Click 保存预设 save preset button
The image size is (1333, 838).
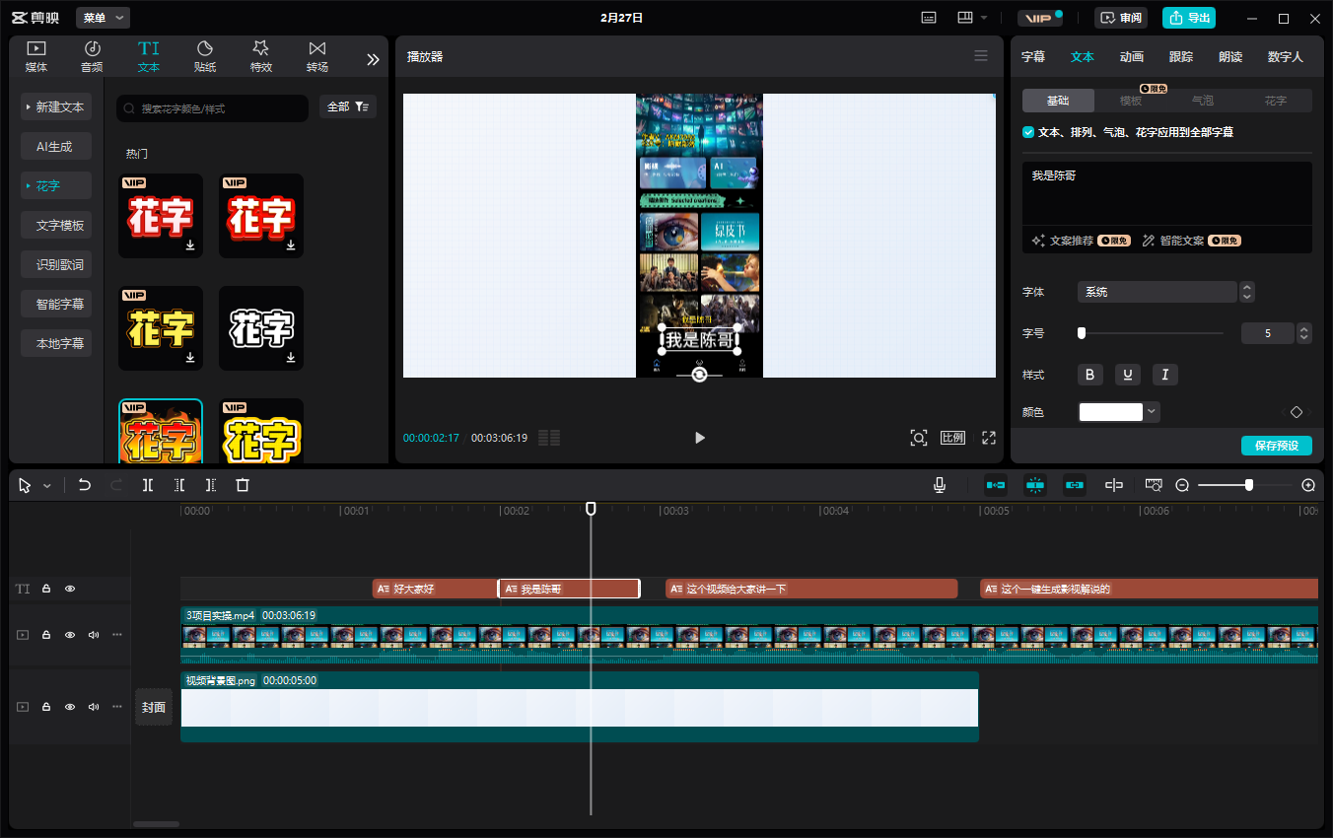1276,446
